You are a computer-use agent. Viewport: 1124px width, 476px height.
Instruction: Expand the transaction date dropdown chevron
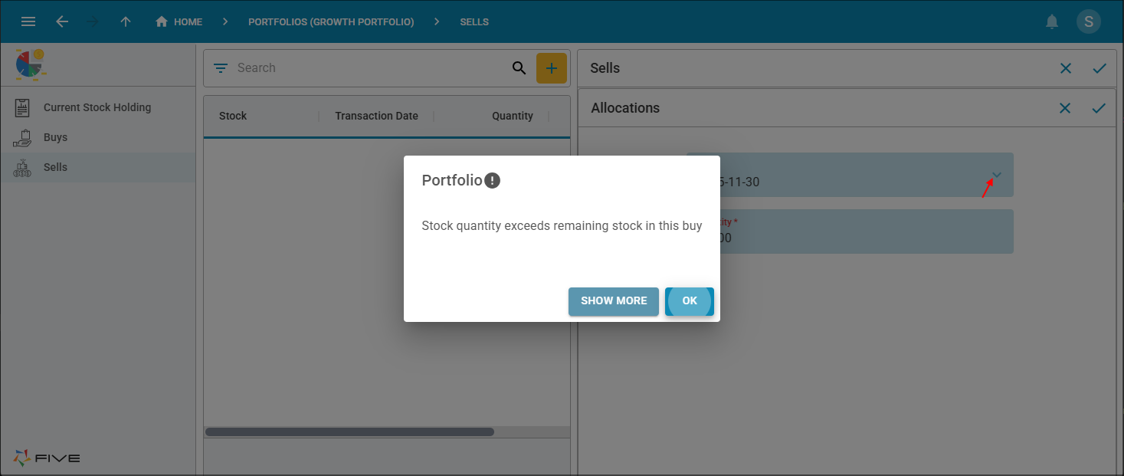[996, 175]
